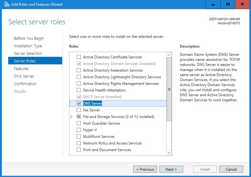Expand File and Storage Services tree node
This screenshot has width=251, height=177.
point(72,117)
